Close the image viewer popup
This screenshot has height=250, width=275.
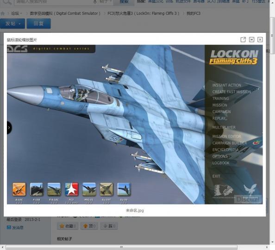pos(260,39)
